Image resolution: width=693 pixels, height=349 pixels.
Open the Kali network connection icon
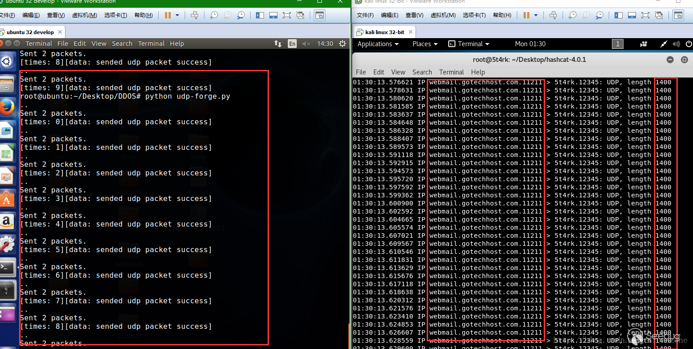[664, 44]
